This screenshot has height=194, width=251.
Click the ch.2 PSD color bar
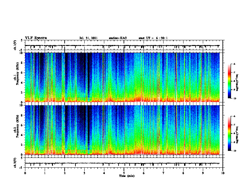(229, 133)
